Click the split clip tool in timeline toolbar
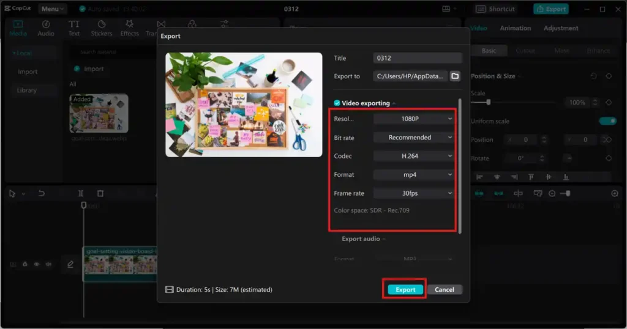Screen dimensions: 627x329 tap(81, 193)
